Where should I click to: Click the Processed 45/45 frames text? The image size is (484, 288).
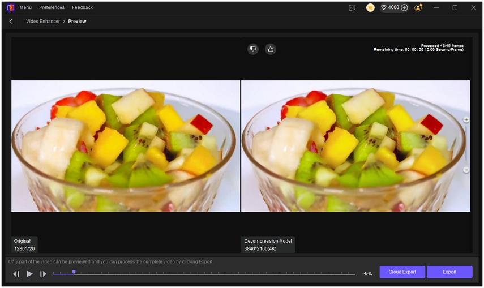click(442, 45)
